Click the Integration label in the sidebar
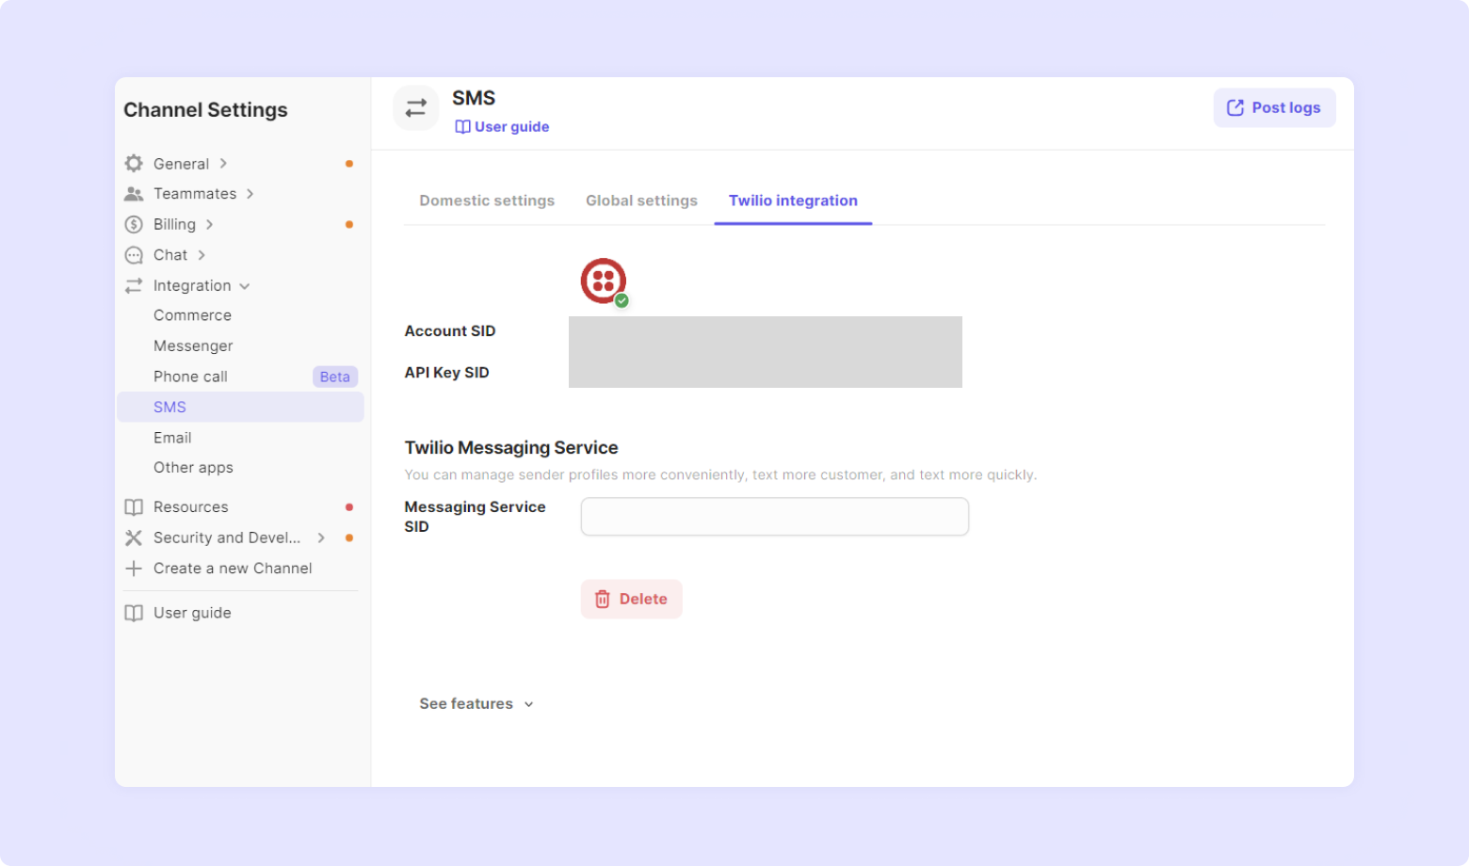This screenshot has height=866, width=1469. click(192, 285)
